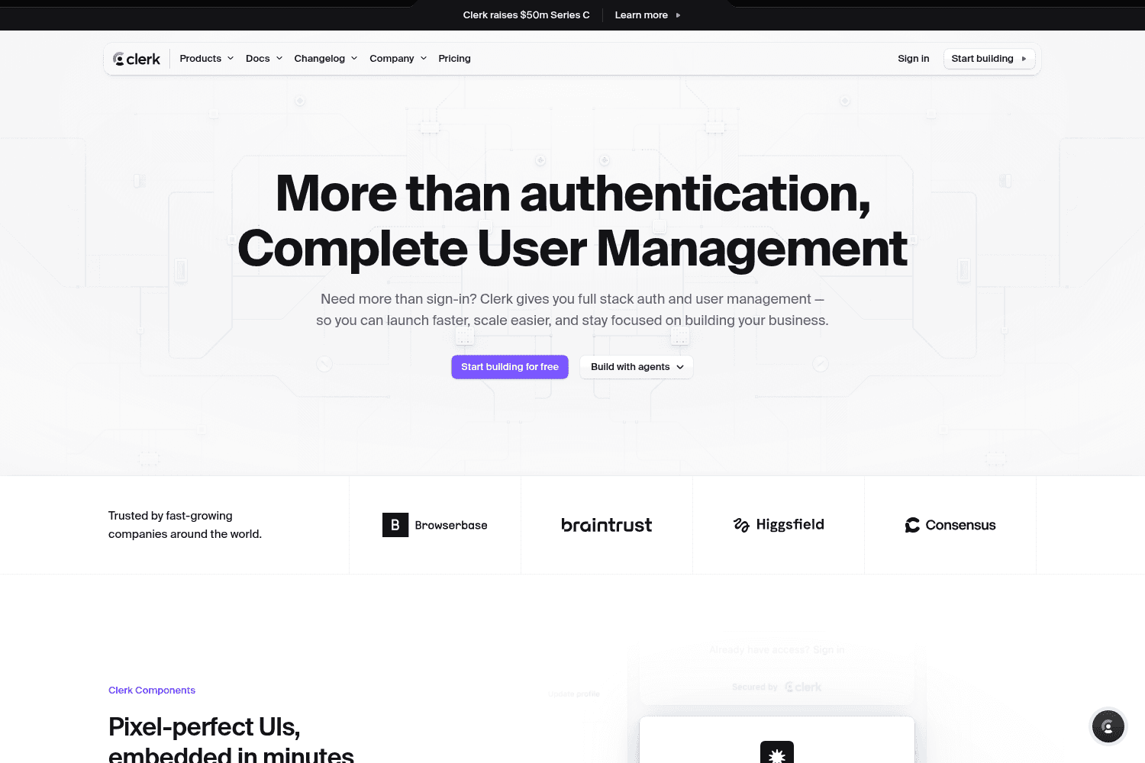Expand the Docs dropdown
The width and height of the screenshot is (1145, 763).
pyautogui.click(x=264, y=59)
